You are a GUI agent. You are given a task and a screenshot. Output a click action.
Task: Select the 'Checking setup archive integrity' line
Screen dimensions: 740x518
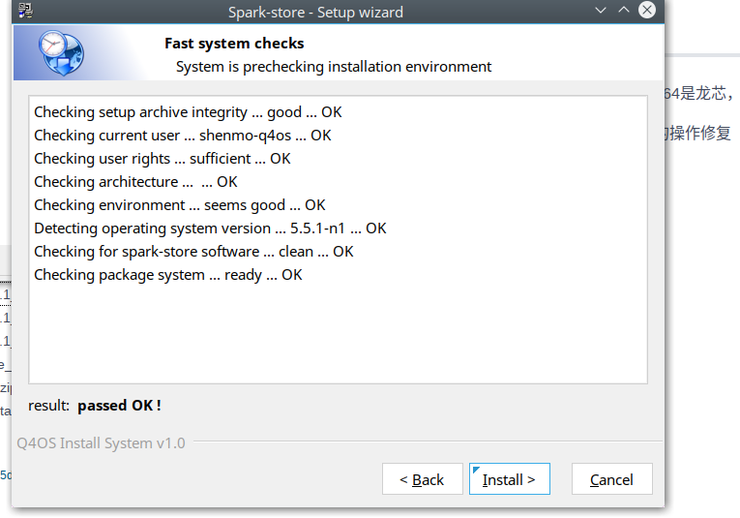(188, 112)
